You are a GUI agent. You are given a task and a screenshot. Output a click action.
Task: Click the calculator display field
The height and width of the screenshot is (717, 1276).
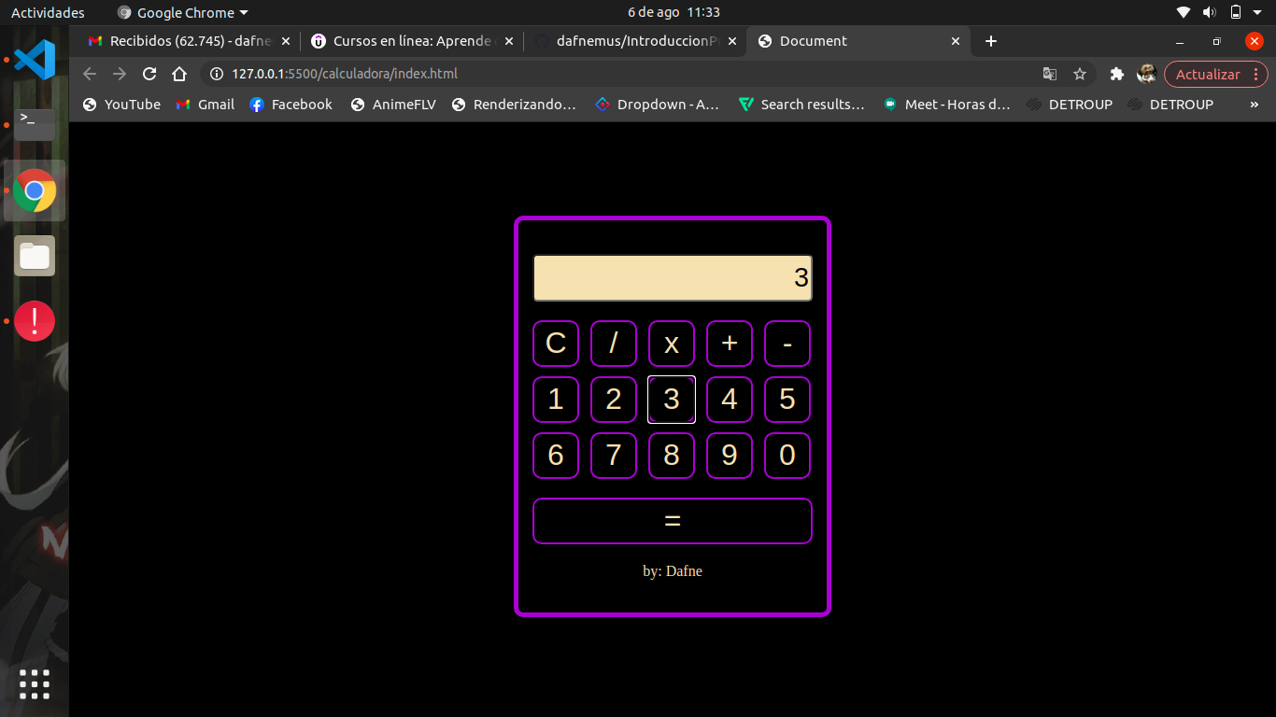click(673, 278)
